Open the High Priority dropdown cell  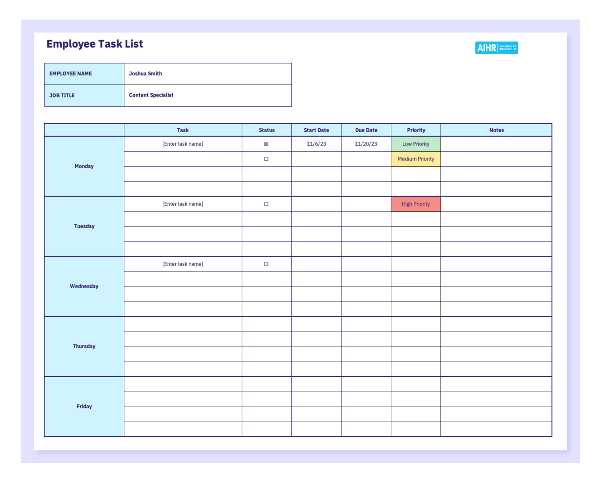coord(416,204)
